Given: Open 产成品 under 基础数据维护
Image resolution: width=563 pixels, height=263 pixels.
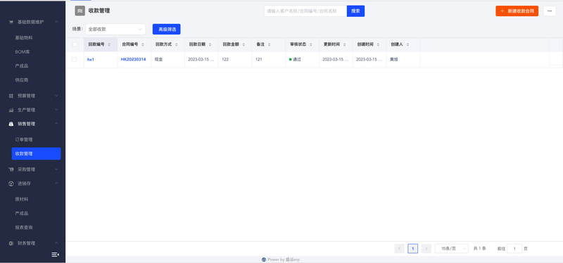Looking at the screenshot, I should pos(22,66).
